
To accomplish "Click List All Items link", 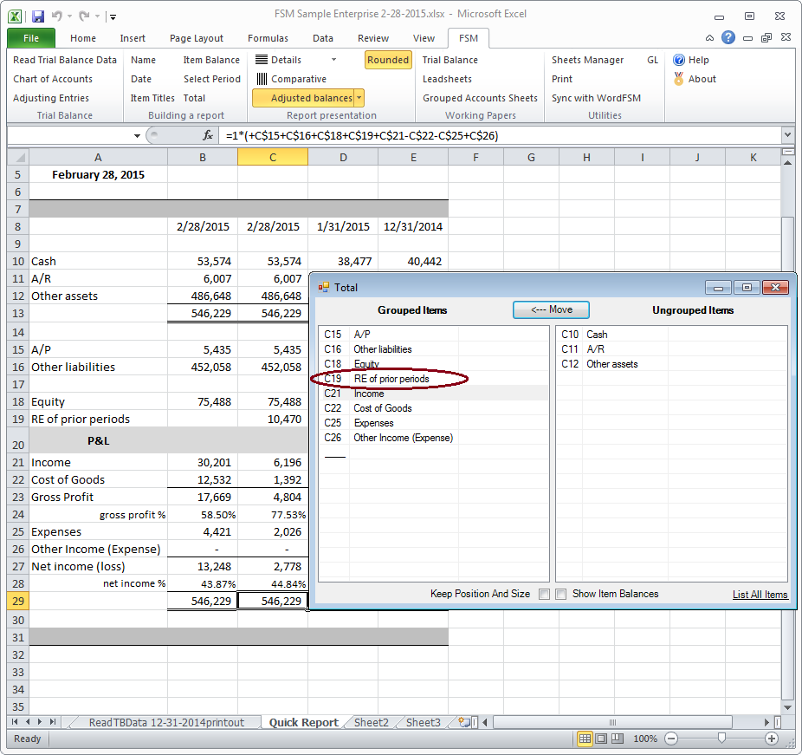I will click(x=761, y=595).
